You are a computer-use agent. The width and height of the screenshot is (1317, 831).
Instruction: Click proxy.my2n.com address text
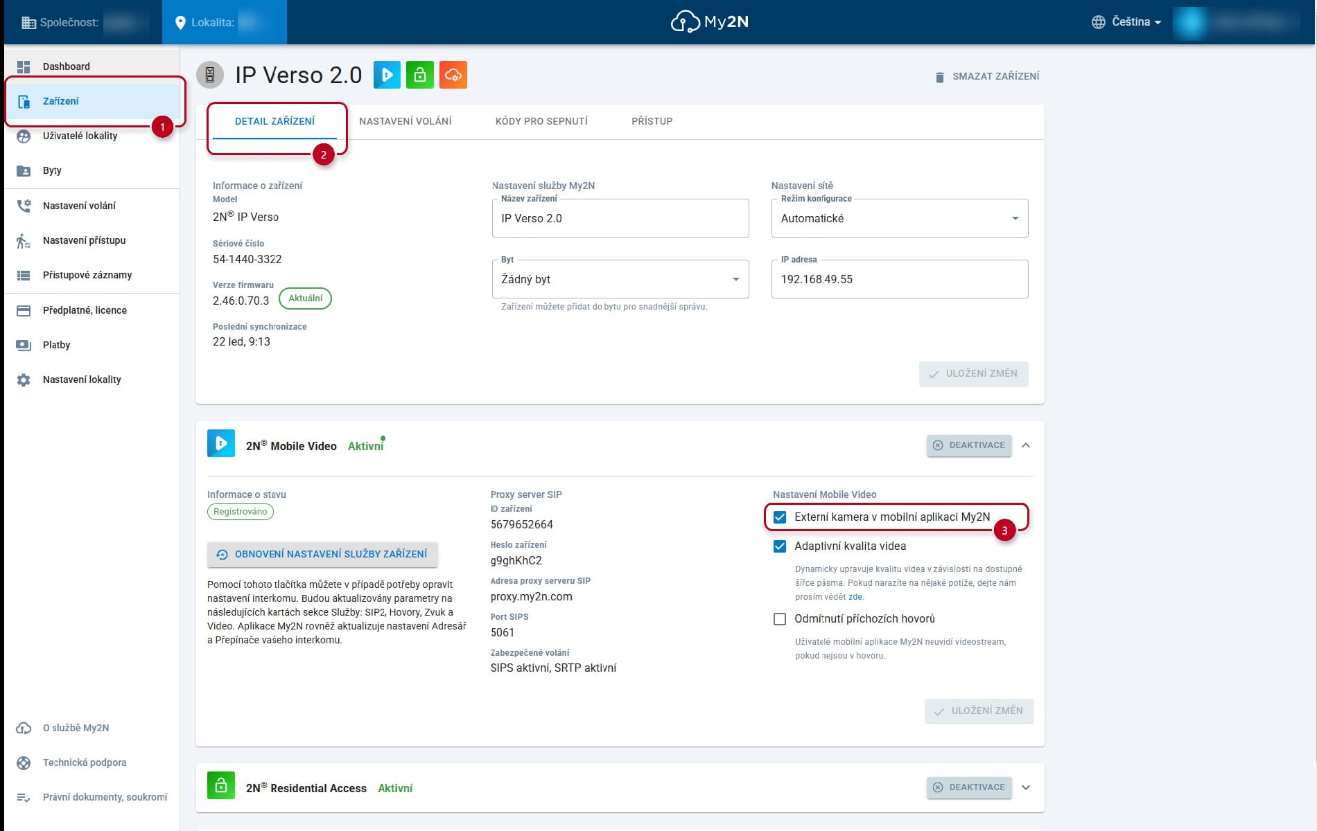[532, 597]
